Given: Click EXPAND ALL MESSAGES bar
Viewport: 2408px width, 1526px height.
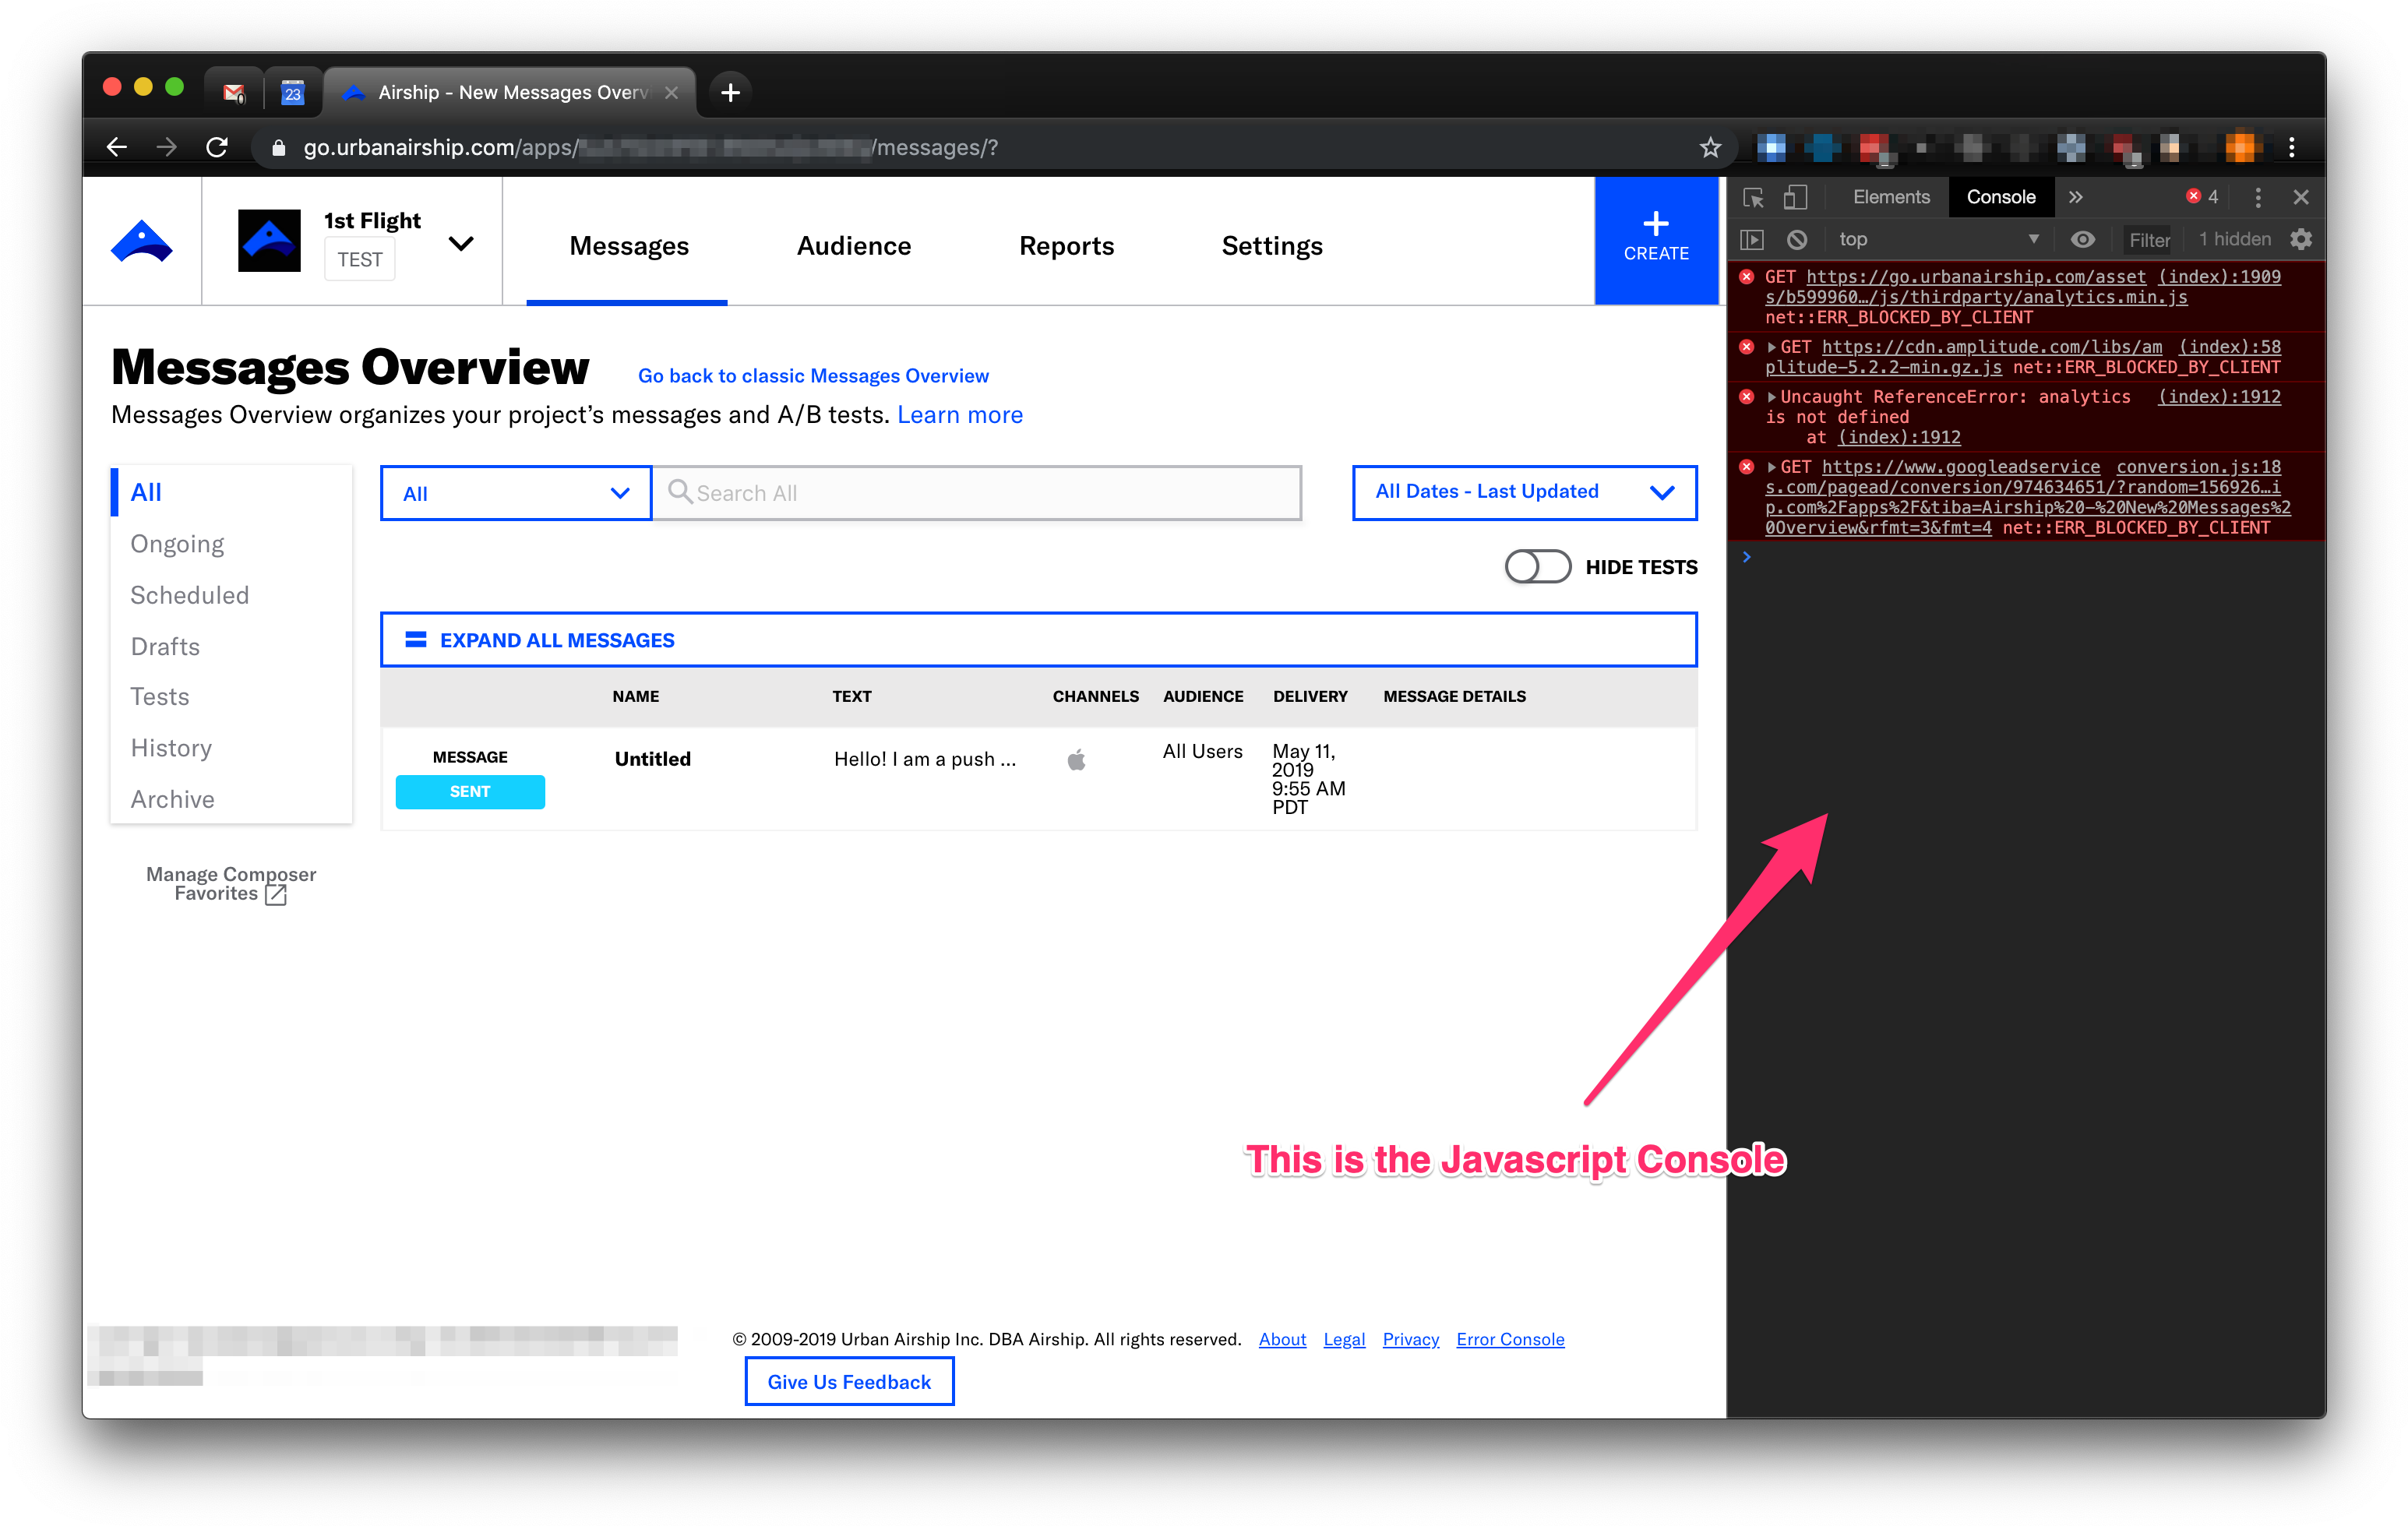Looking at the screenshot, I should pyautogui.click(x=1038, y=639).
